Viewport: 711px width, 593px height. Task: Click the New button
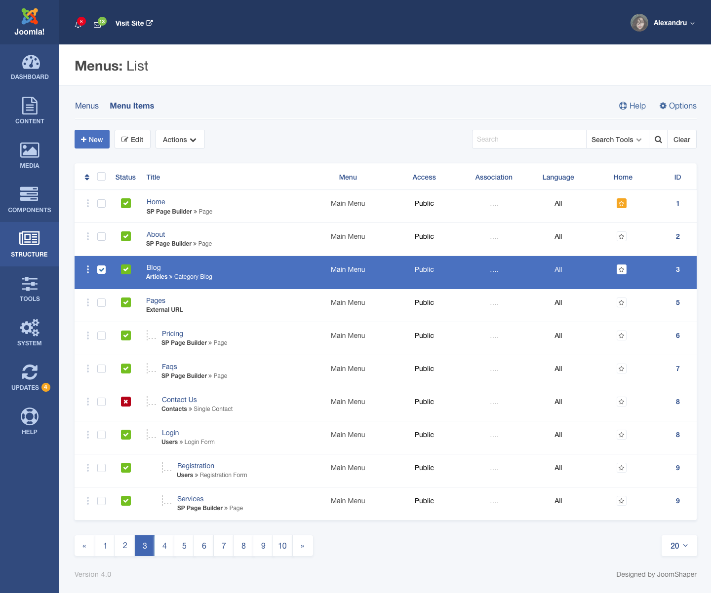pos(92,140)
